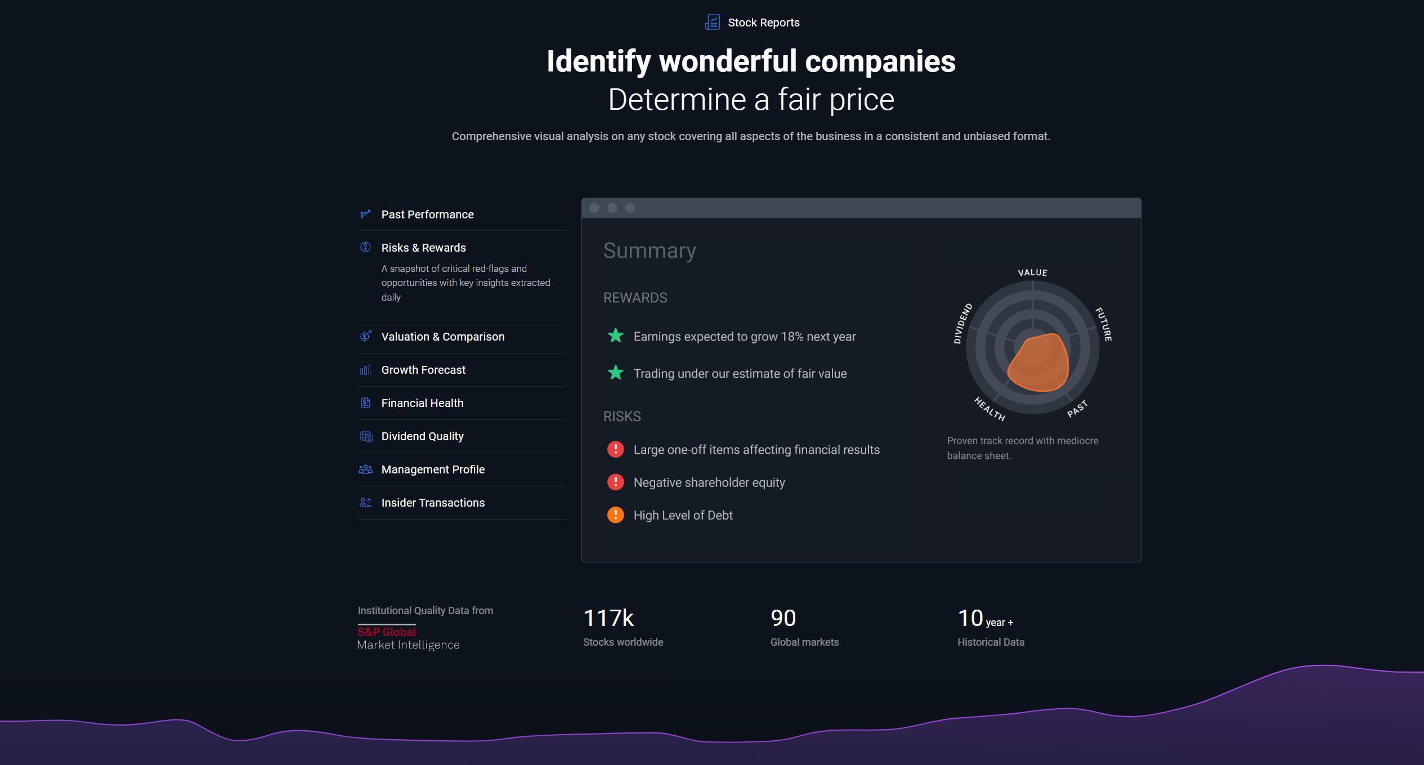Expand the Dividend Quality item

(x=422, y=436)
